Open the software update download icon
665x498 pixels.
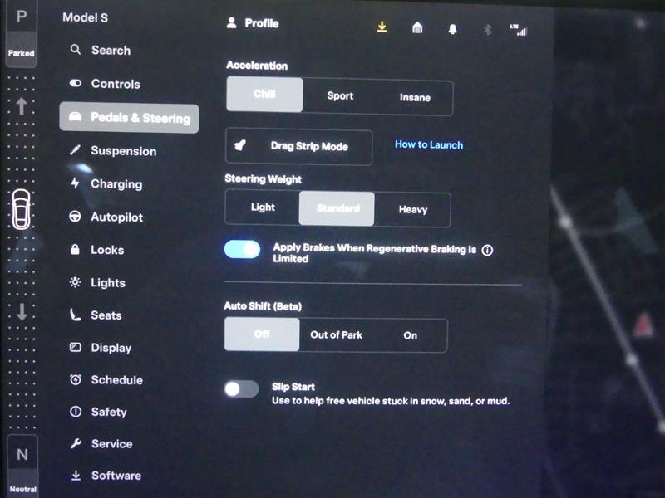tap(382, 27)
